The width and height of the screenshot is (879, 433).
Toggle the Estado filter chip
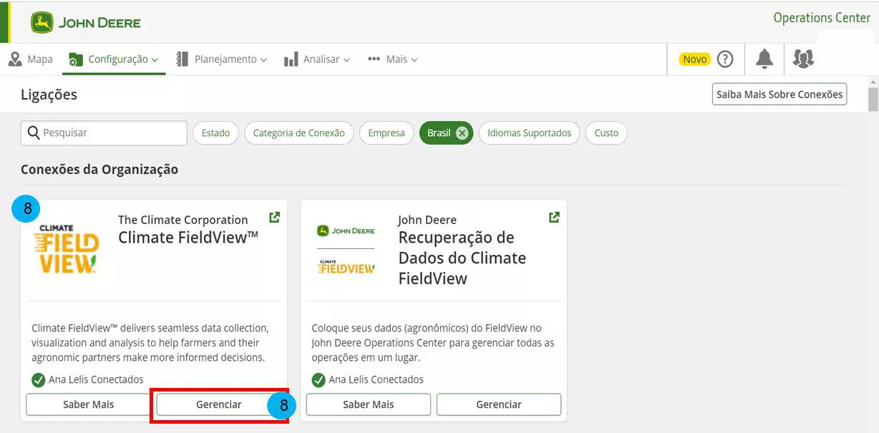pyautogui.click(x=215, y=133)
